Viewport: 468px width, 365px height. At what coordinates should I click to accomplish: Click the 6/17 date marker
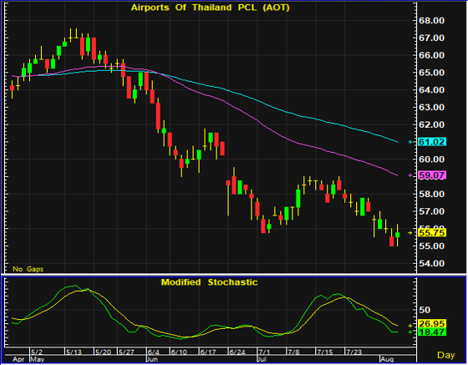click(x=208, y=352)
